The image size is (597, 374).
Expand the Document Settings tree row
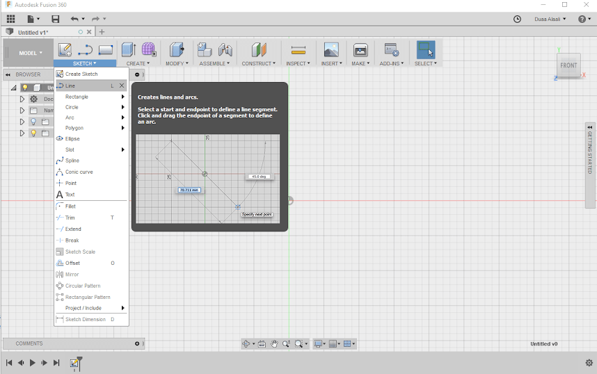22,99
